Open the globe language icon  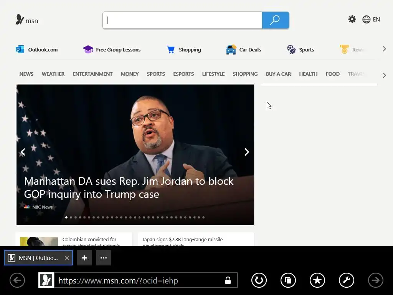click(366, 19)
